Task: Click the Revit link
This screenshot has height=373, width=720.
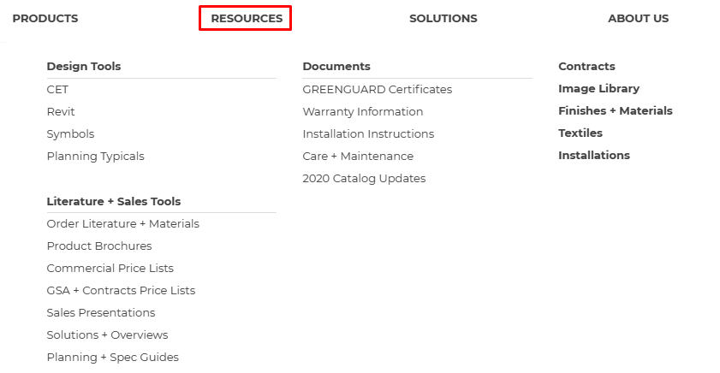Action: 61,111
